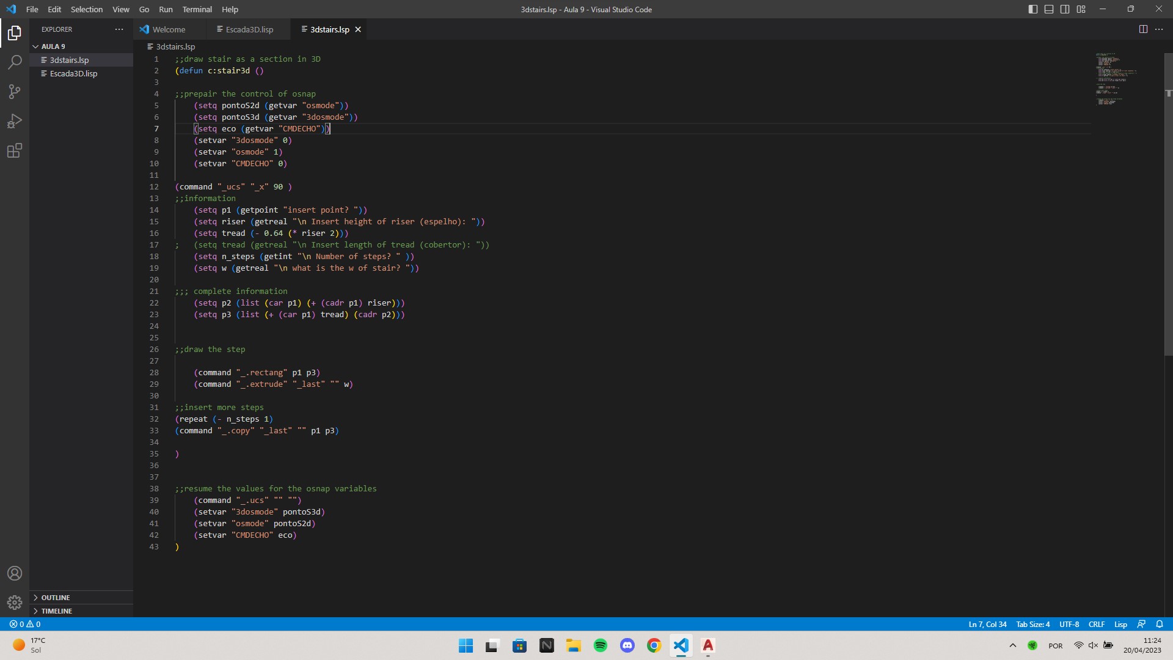Screen dimensions: 1173x660
Task: Open Explorer Views and More Actions ellipsis
Action: (119, 29)
